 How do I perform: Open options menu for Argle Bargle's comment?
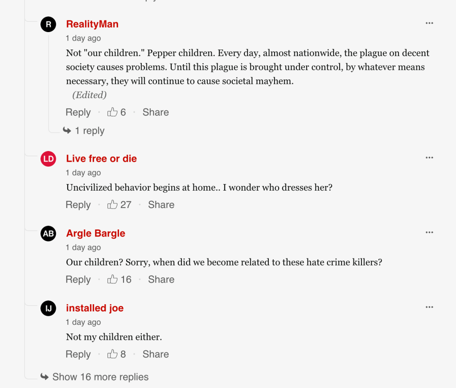[x=429, y=233]
